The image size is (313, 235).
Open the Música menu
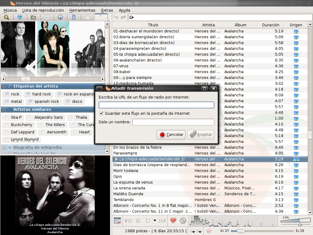pos(10,10)
